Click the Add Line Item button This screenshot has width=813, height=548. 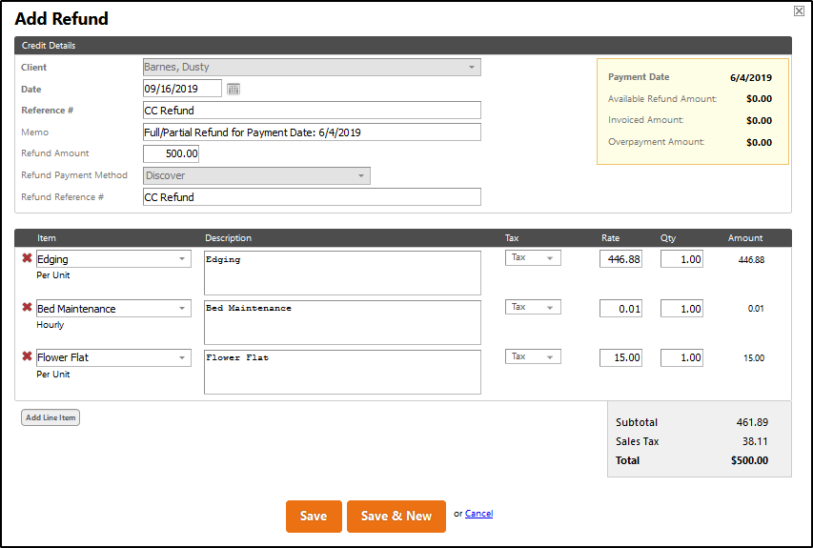[x=51, y=417]
